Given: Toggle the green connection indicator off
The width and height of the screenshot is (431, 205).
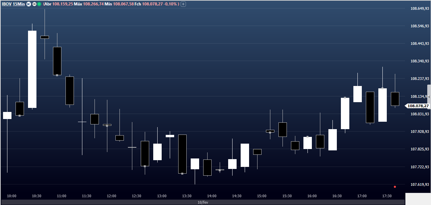Looking at the screenshot, I should (x=39, y=4).
